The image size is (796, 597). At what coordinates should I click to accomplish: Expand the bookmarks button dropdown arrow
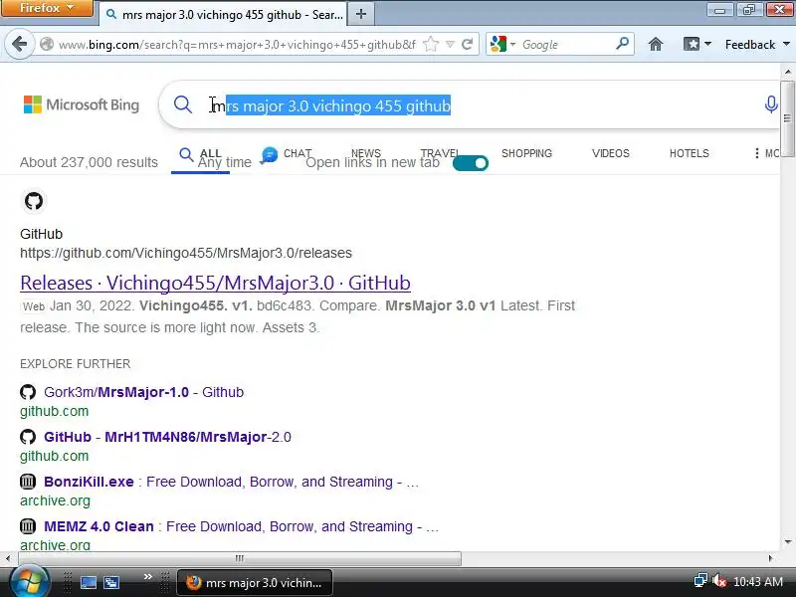tap(707, 44)
